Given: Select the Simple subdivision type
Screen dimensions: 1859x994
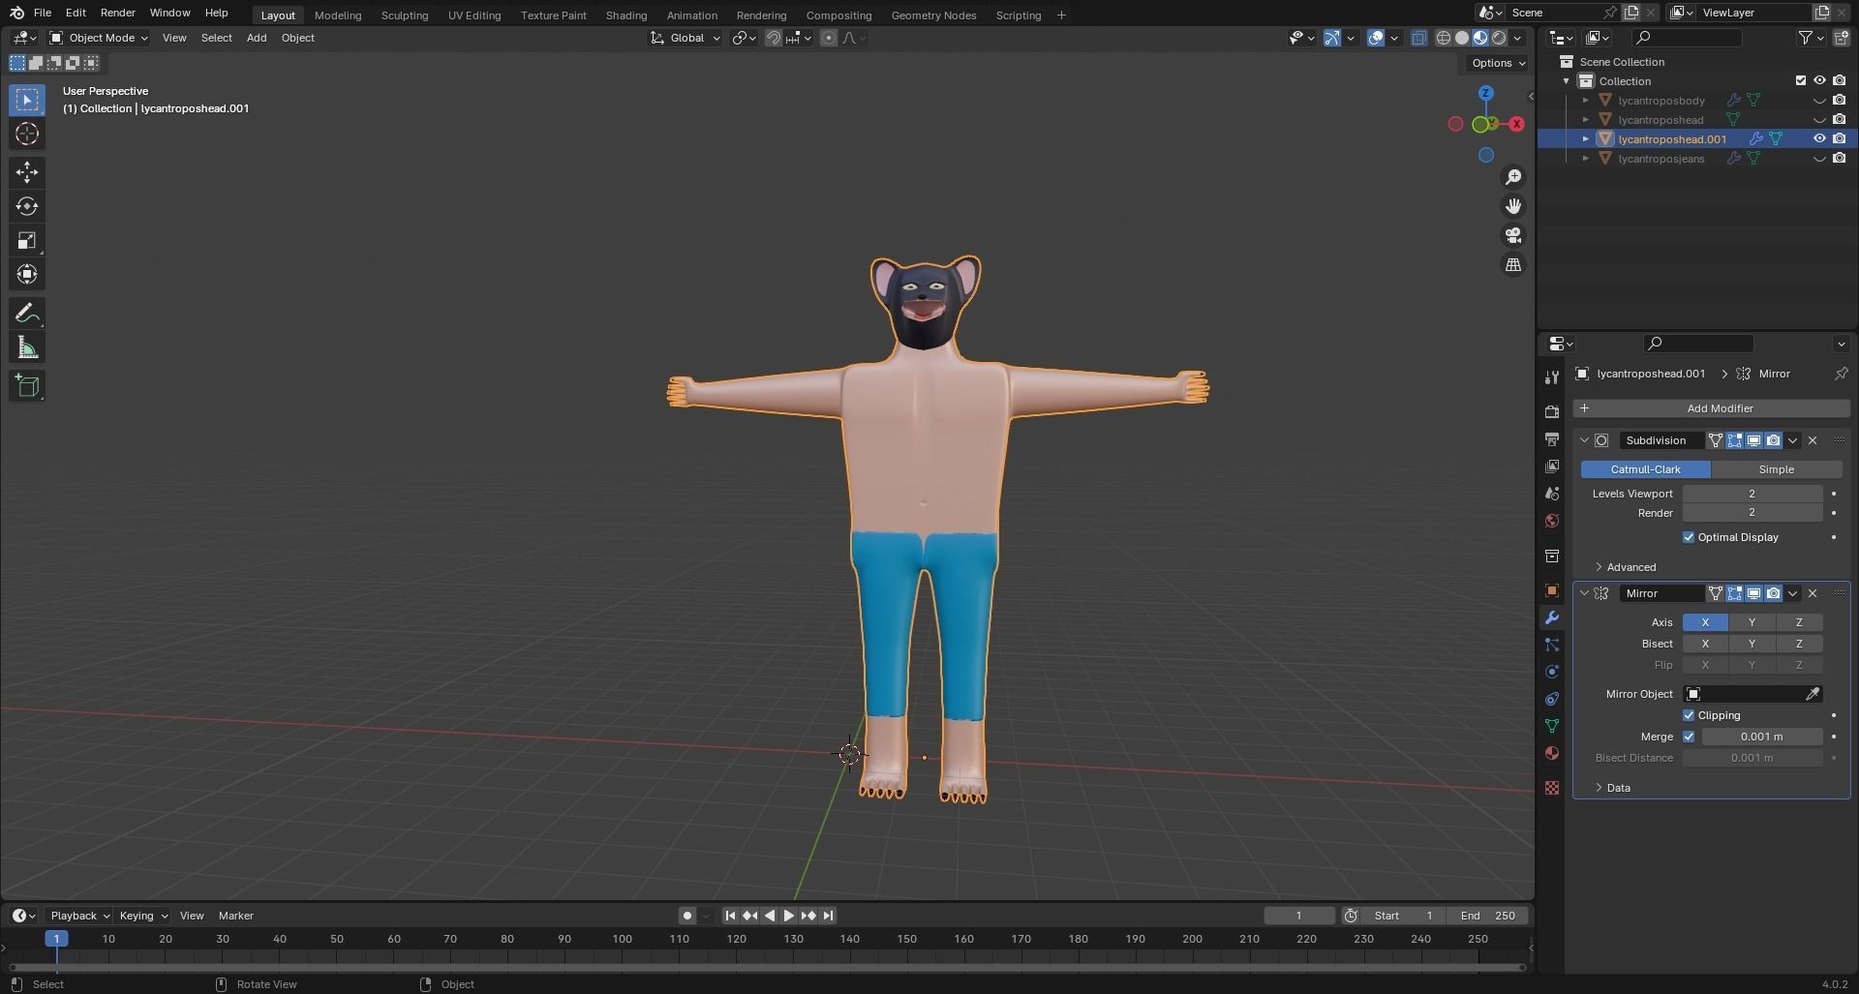Looking at the screenshot, I should click(1776, 469).
